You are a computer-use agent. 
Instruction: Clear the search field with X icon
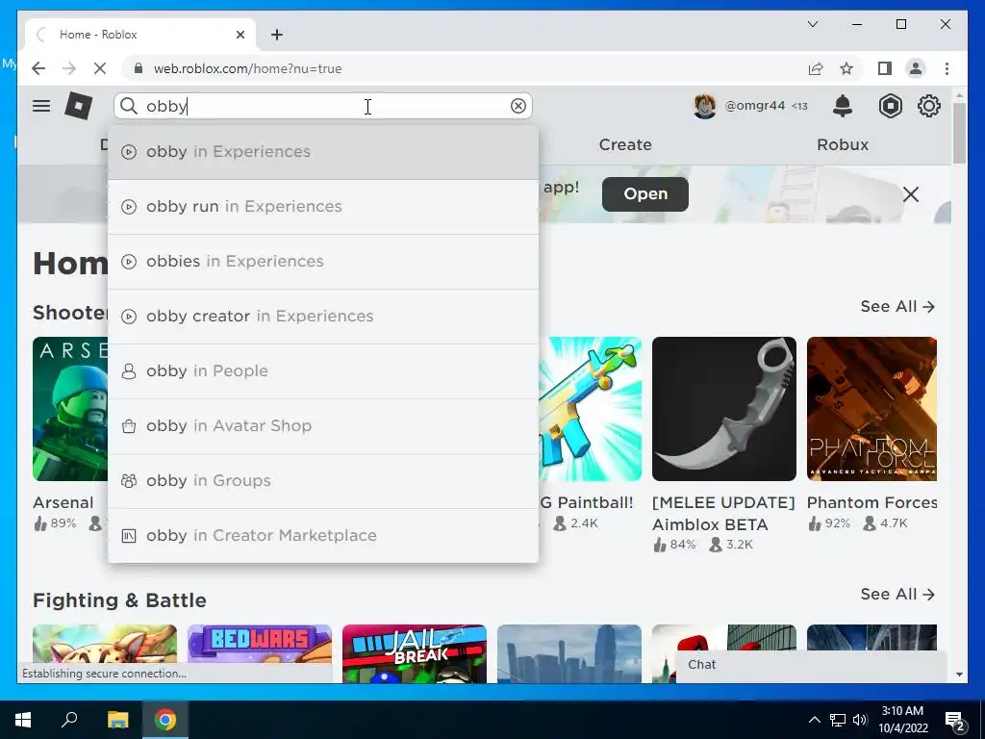pos(518,106)
